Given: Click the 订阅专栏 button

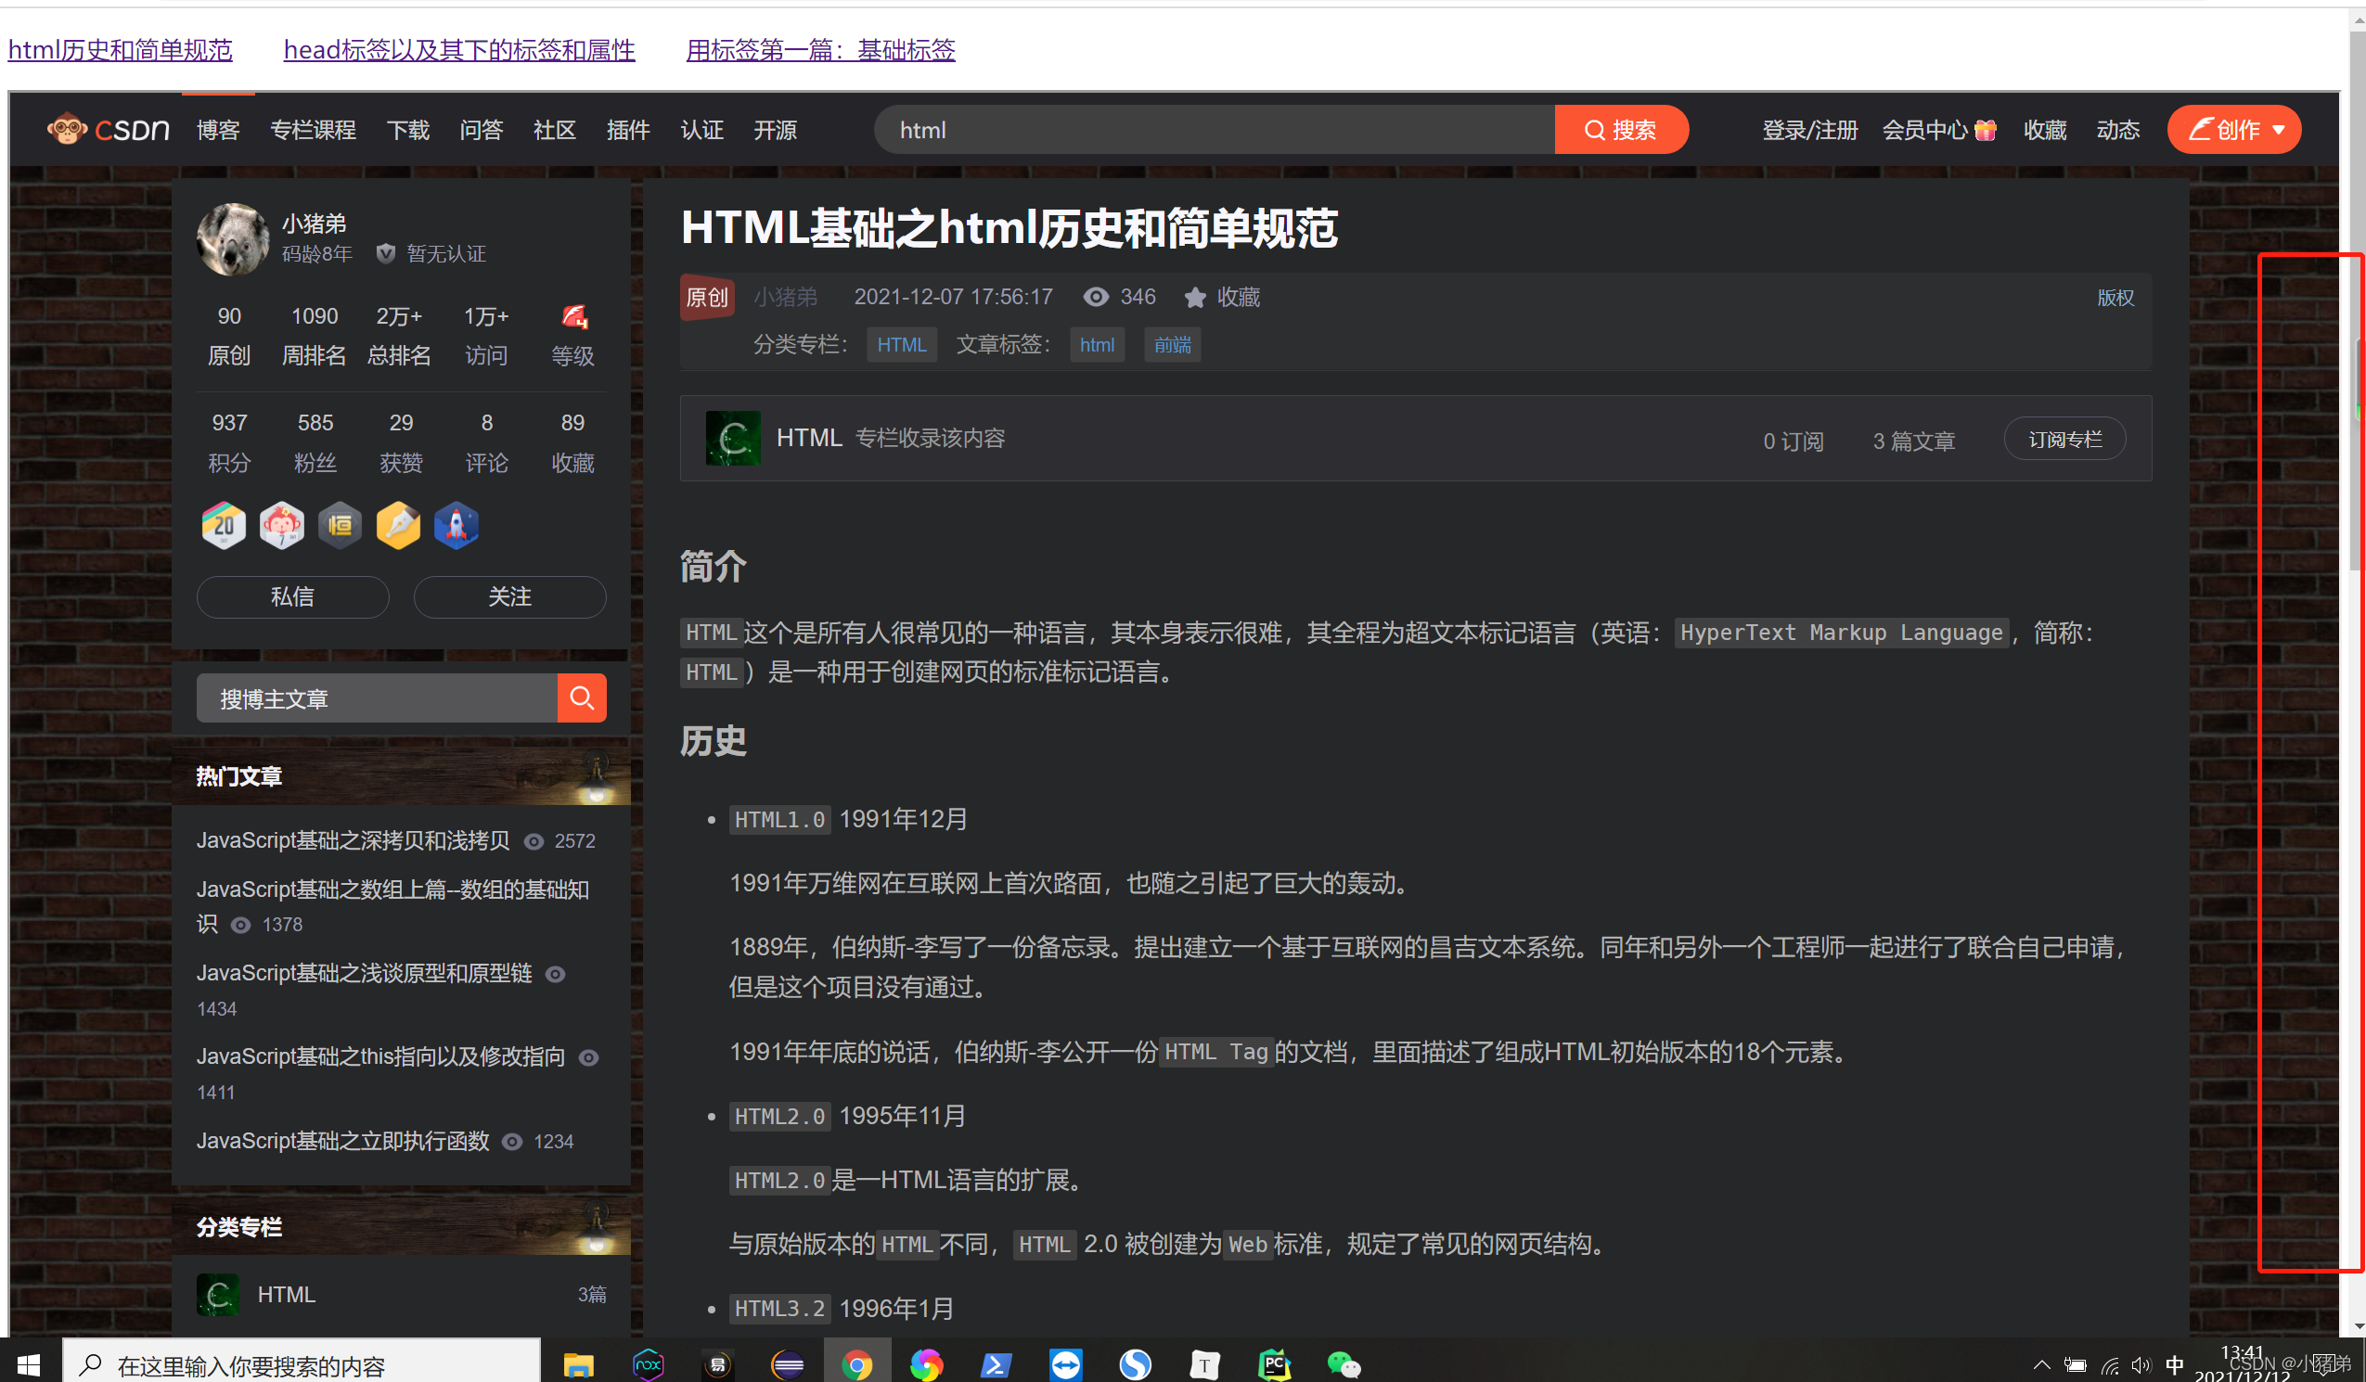Looking at the screenshot, I should (2064, 439).
